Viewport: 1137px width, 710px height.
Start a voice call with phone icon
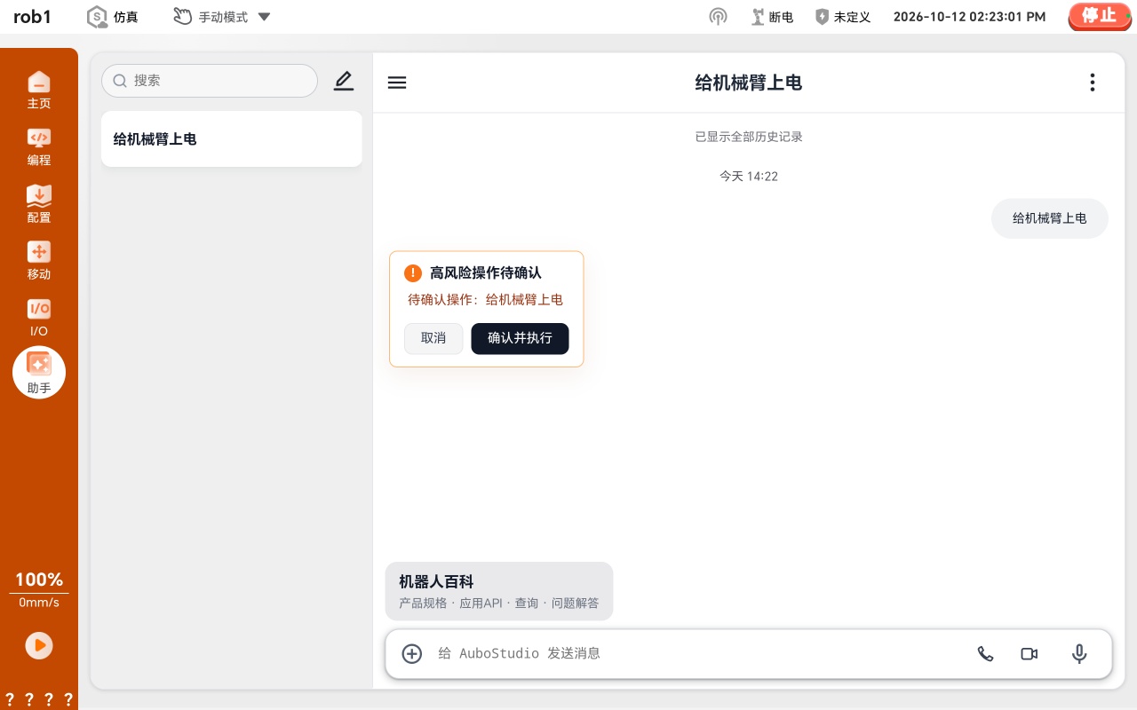985,654
